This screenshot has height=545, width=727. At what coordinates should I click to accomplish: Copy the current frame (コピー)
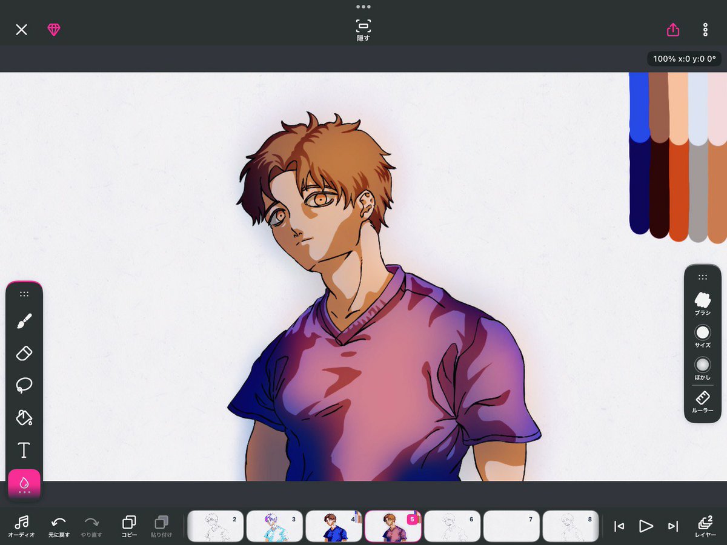pyautogui.click(x=129, y=526)
